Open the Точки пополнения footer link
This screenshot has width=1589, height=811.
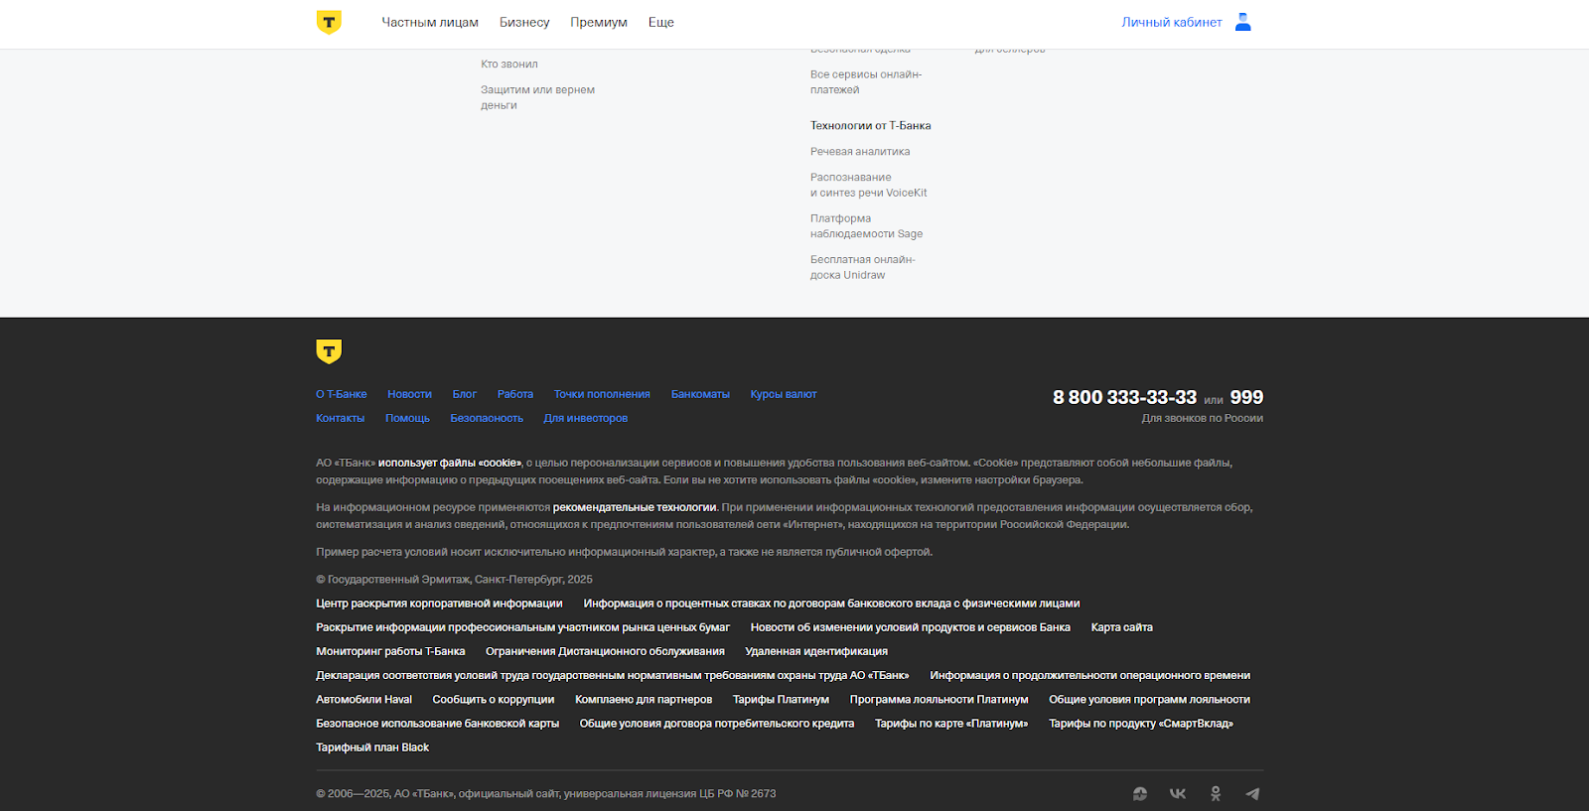pos(602,394)
